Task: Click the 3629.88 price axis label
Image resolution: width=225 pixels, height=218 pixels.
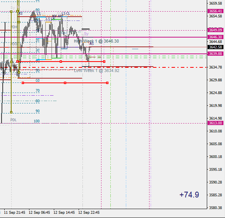Action: point(216,80)
